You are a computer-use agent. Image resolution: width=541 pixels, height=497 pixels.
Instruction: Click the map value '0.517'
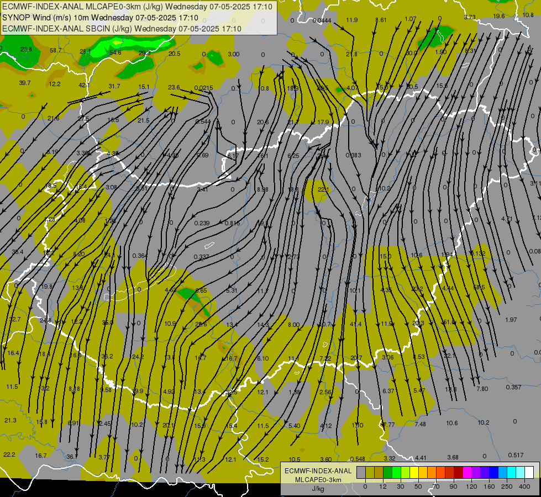[x=516, y=455]
